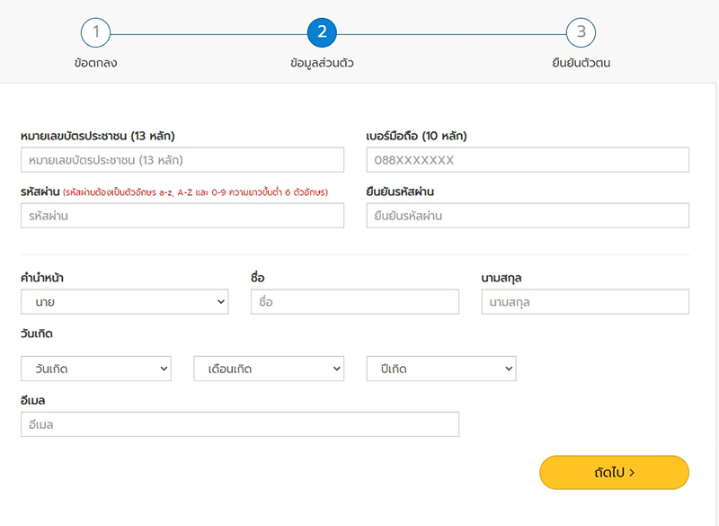The height and width of the screenshot is (526, 719).
Task: Expand the เดือนเกิด month dropdown
Action: [268, 369]
